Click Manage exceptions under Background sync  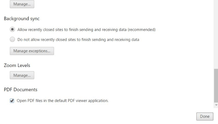pyautogui.click(x=32, y=51)
